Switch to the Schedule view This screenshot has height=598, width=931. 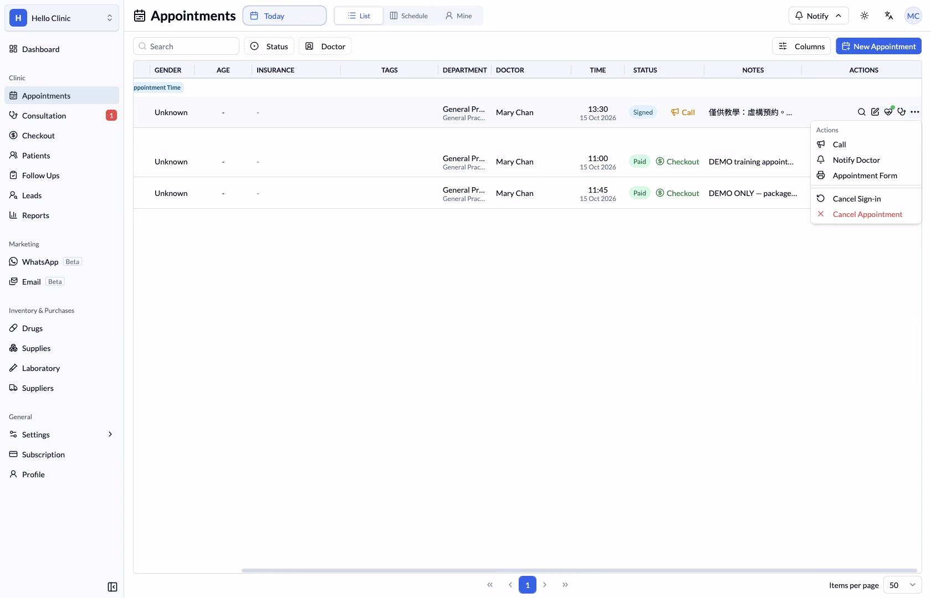pos(409,16)
